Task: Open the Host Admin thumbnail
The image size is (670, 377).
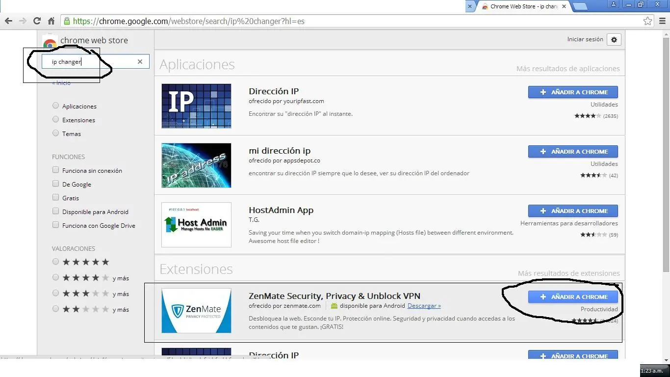Action: [x=196, y=225]
